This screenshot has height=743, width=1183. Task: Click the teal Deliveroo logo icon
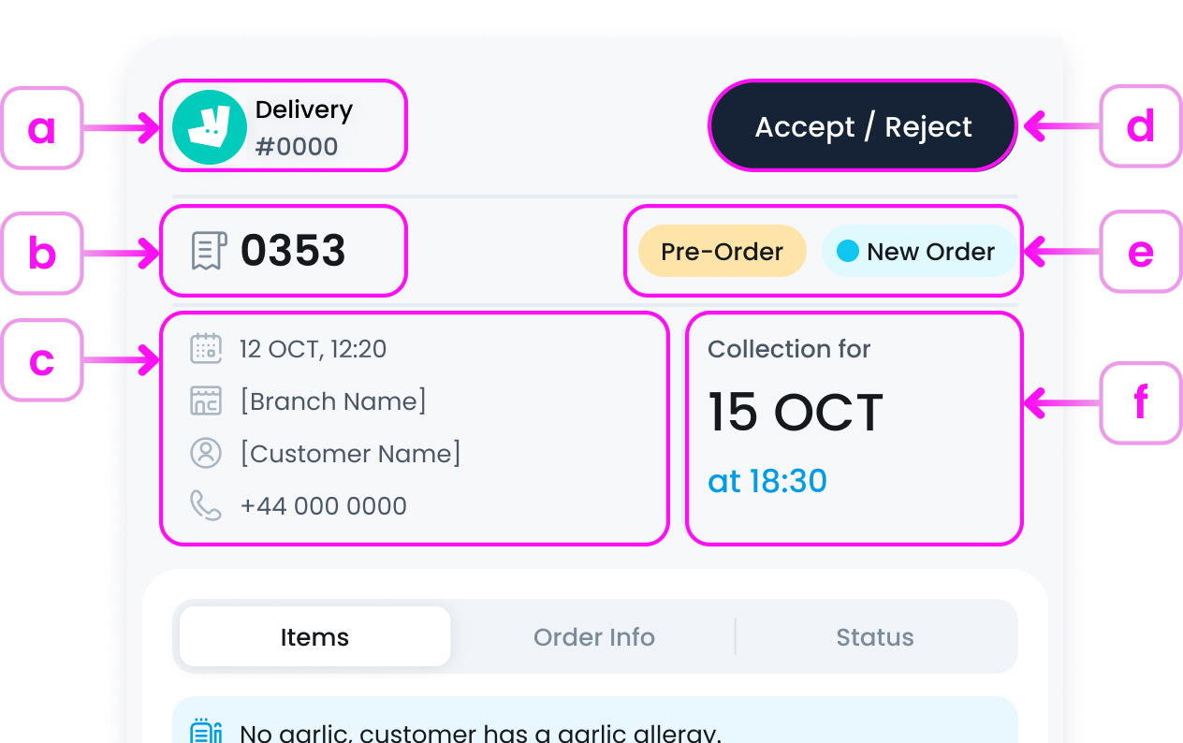(210, 128)
